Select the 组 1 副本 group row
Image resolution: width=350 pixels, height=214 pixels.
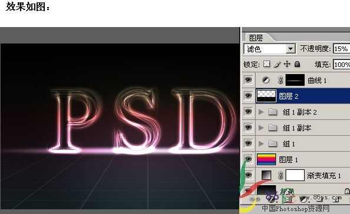(303, 128)
